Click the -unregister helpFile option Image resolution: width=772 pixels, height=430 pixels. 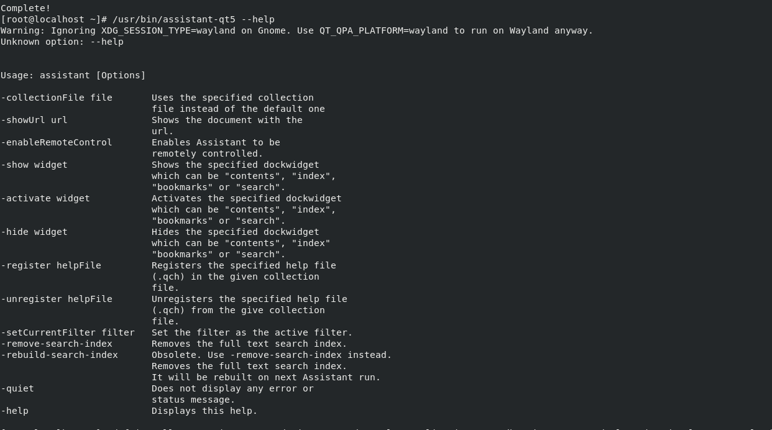(57, 299)
